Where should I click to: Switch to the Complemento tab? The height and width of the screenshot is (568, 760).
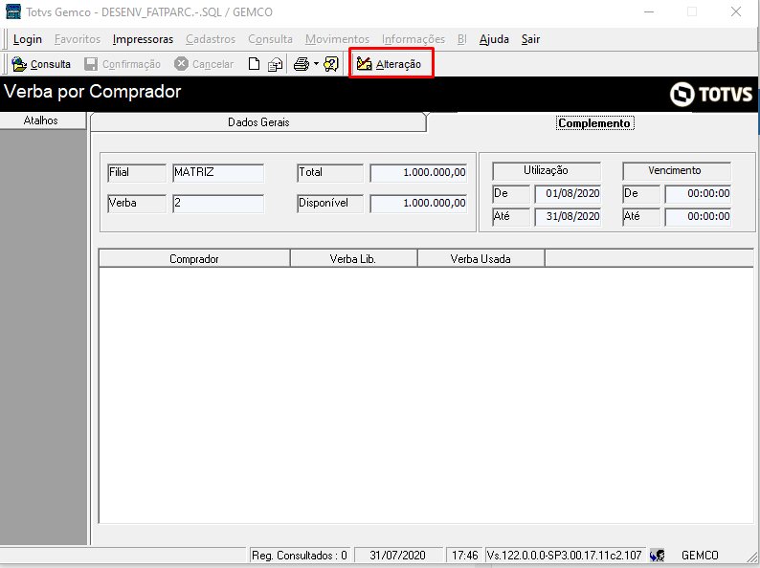click(x=593, y=123)
